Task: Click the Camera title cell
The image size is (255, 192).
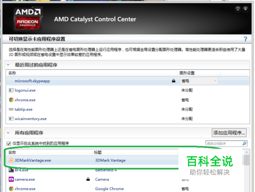Action: tap(102, 179)
